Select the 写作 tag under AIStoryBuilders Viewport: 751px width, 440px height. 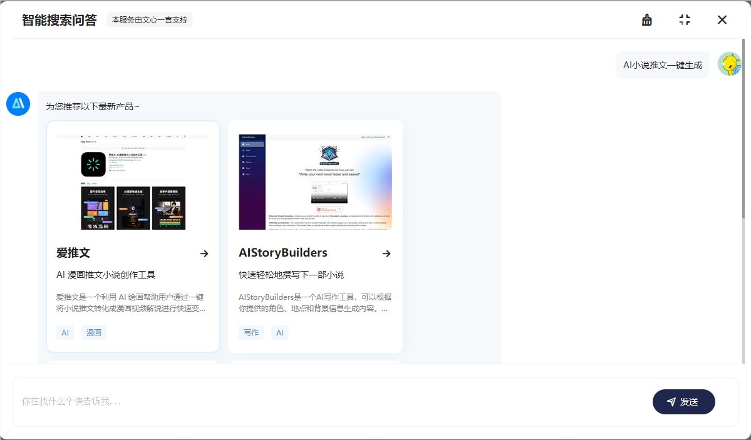[x=251, y=332]
